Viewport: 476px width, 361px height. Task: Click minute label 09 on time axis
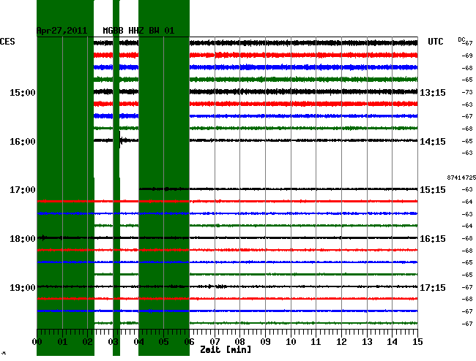point(265,341)
